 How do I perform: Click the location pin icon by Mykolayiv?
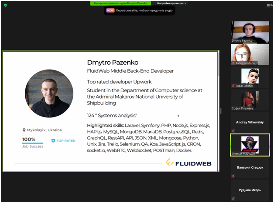(x=24, y=130)
